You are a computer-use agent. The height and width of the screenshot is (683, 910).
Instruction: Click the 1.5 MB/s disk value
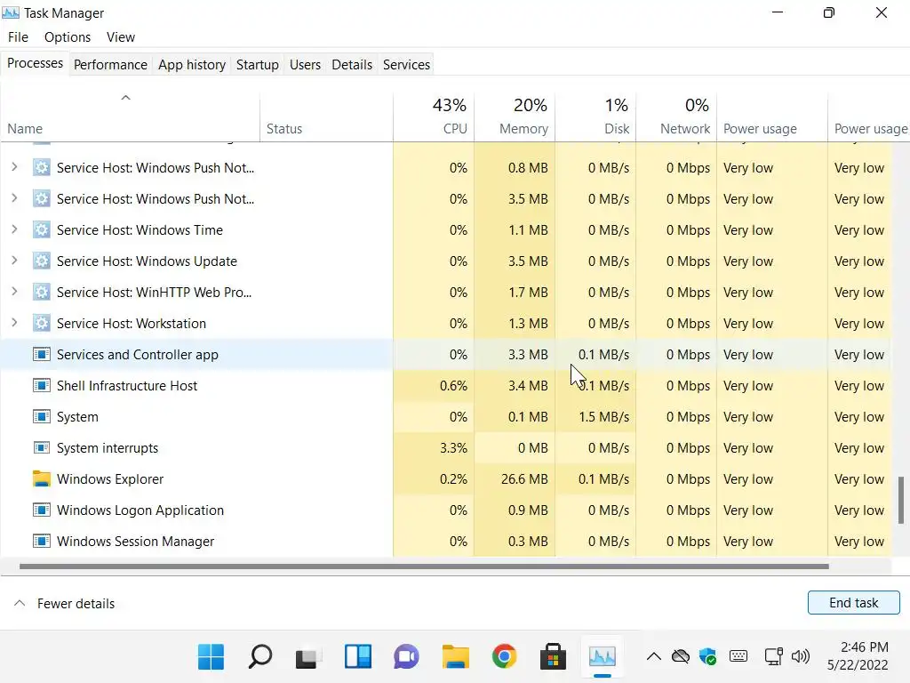[x=603, y=417]
